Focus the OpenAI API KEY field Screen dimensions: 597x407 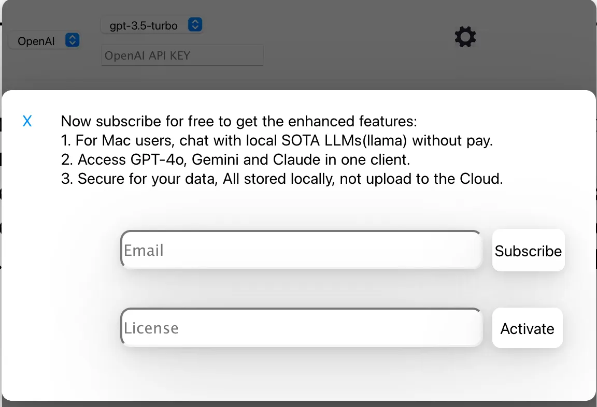point(182,55)
